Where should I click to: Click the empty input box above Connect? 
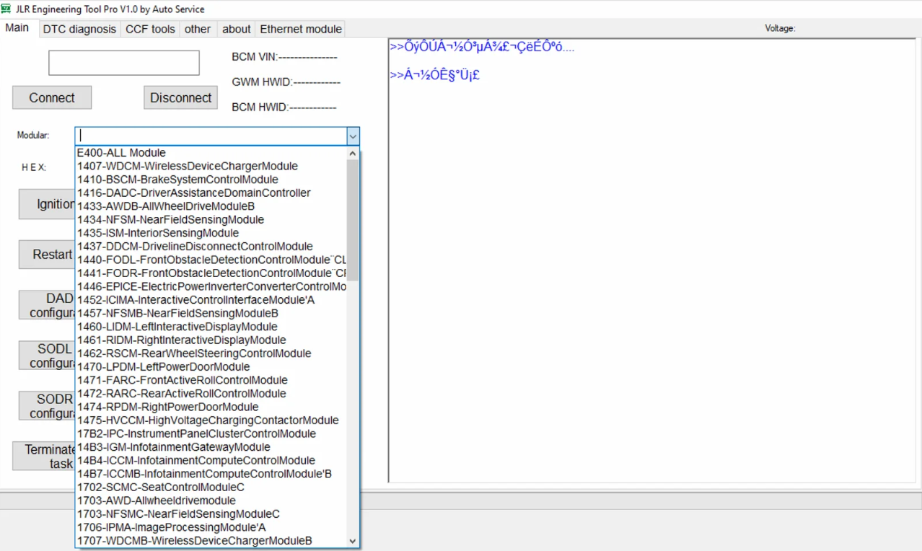[x=124, y=63]
